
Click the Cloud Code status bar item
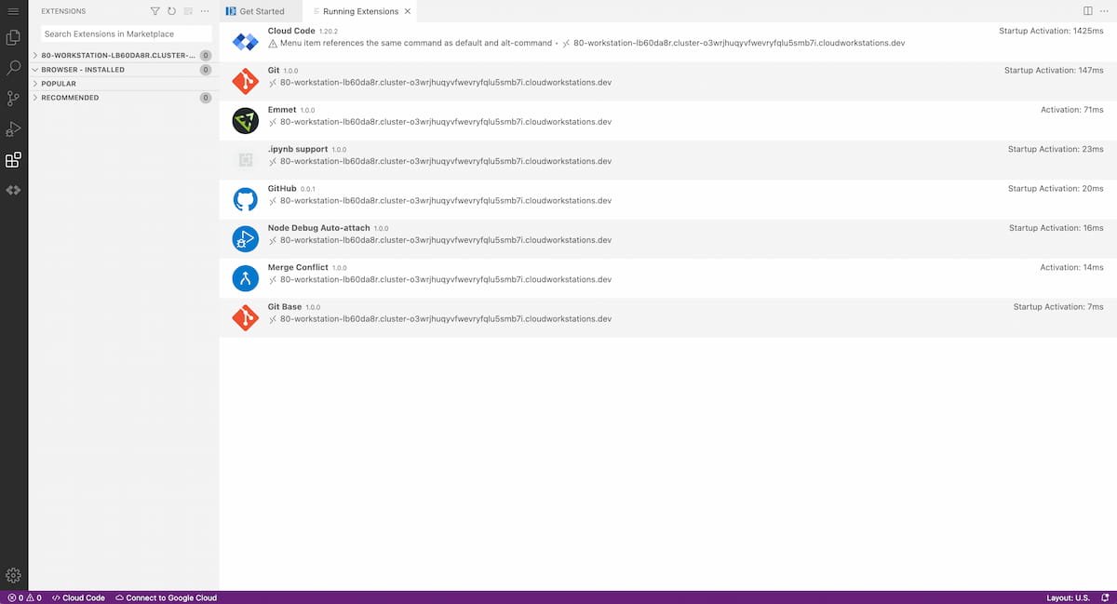[x=78, y=597]
